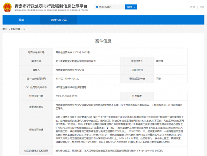Open the 首页 navigation tab
Viewport: 207px width, 156px height.
(21, 20)
